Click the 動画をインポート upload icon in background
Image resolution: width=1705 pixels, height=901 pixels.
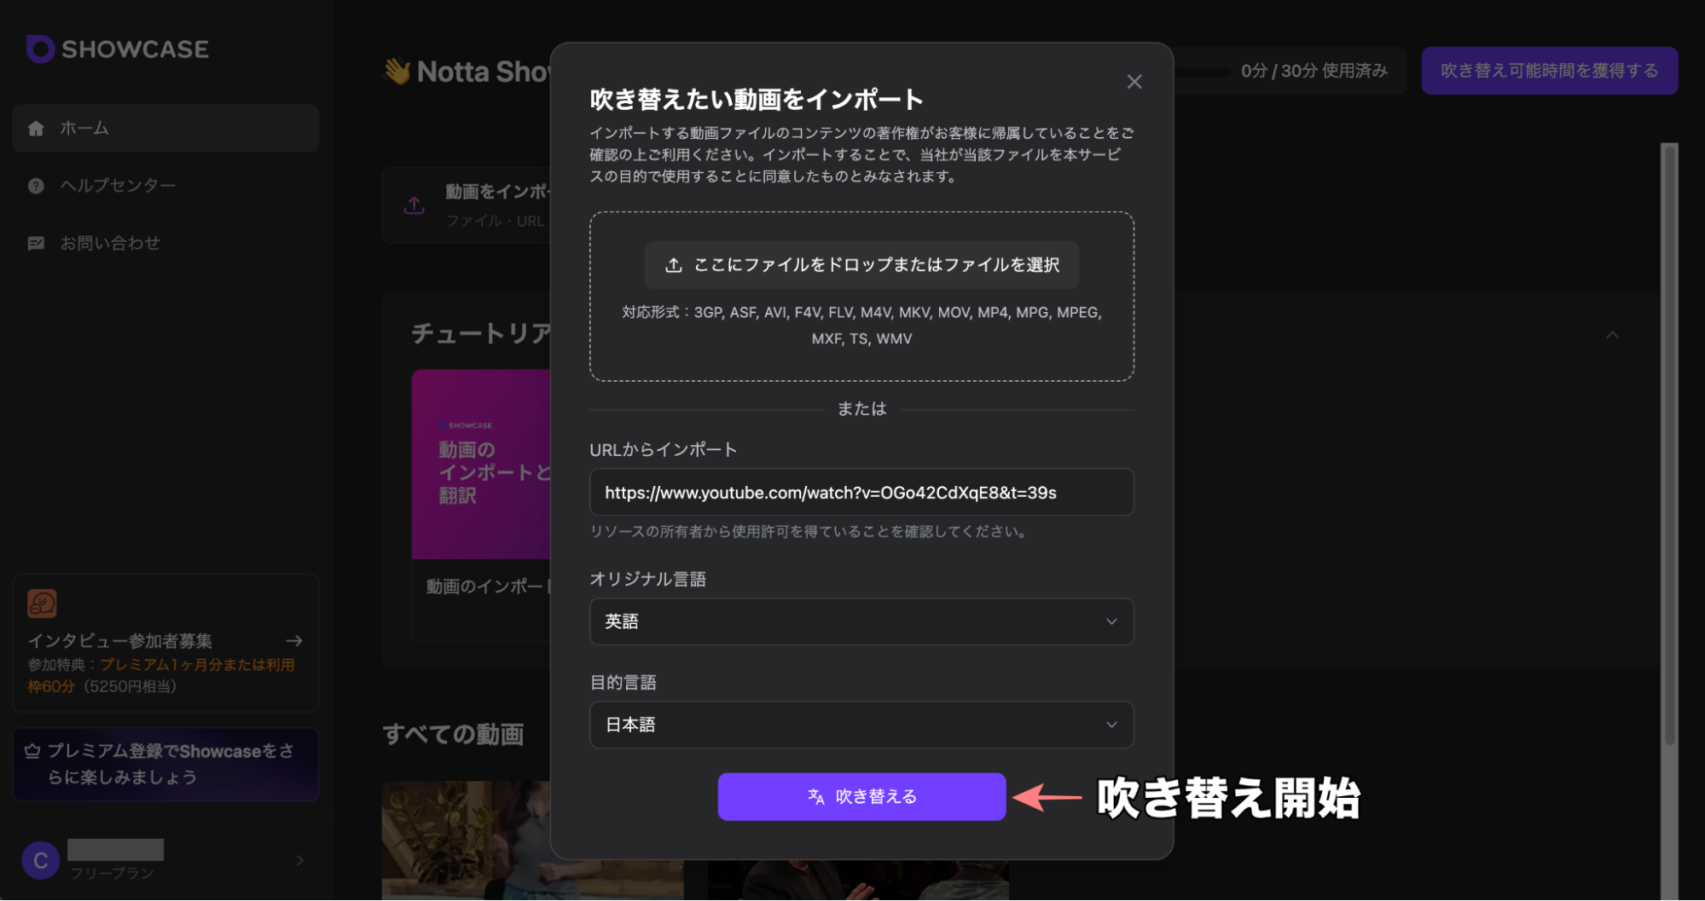pos(415,205)
